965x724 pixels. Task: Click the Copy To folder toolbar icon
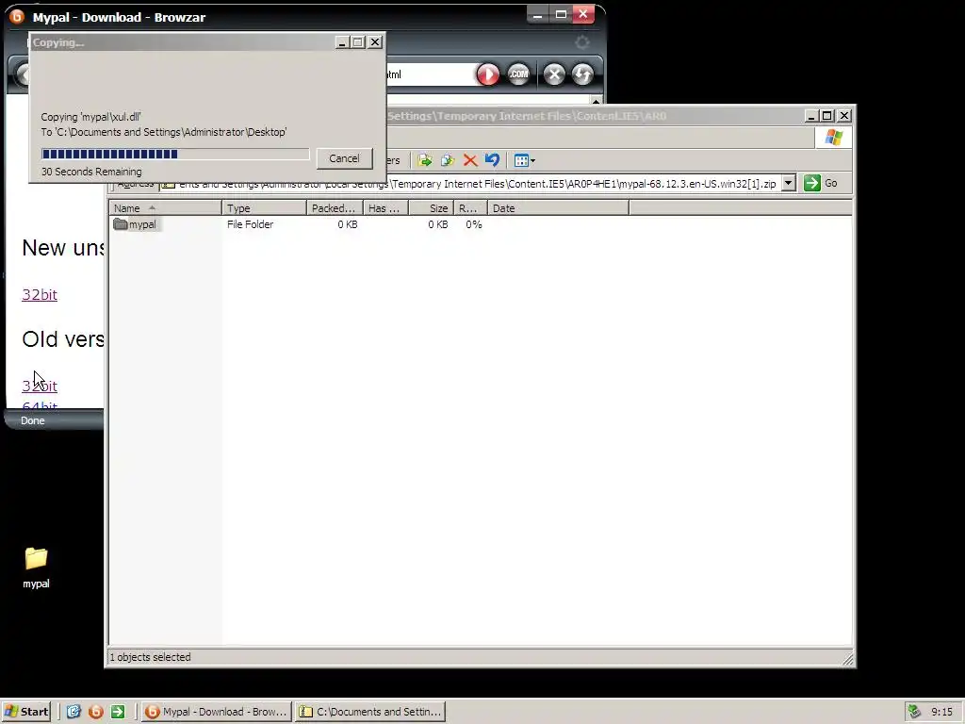(448, 160)
